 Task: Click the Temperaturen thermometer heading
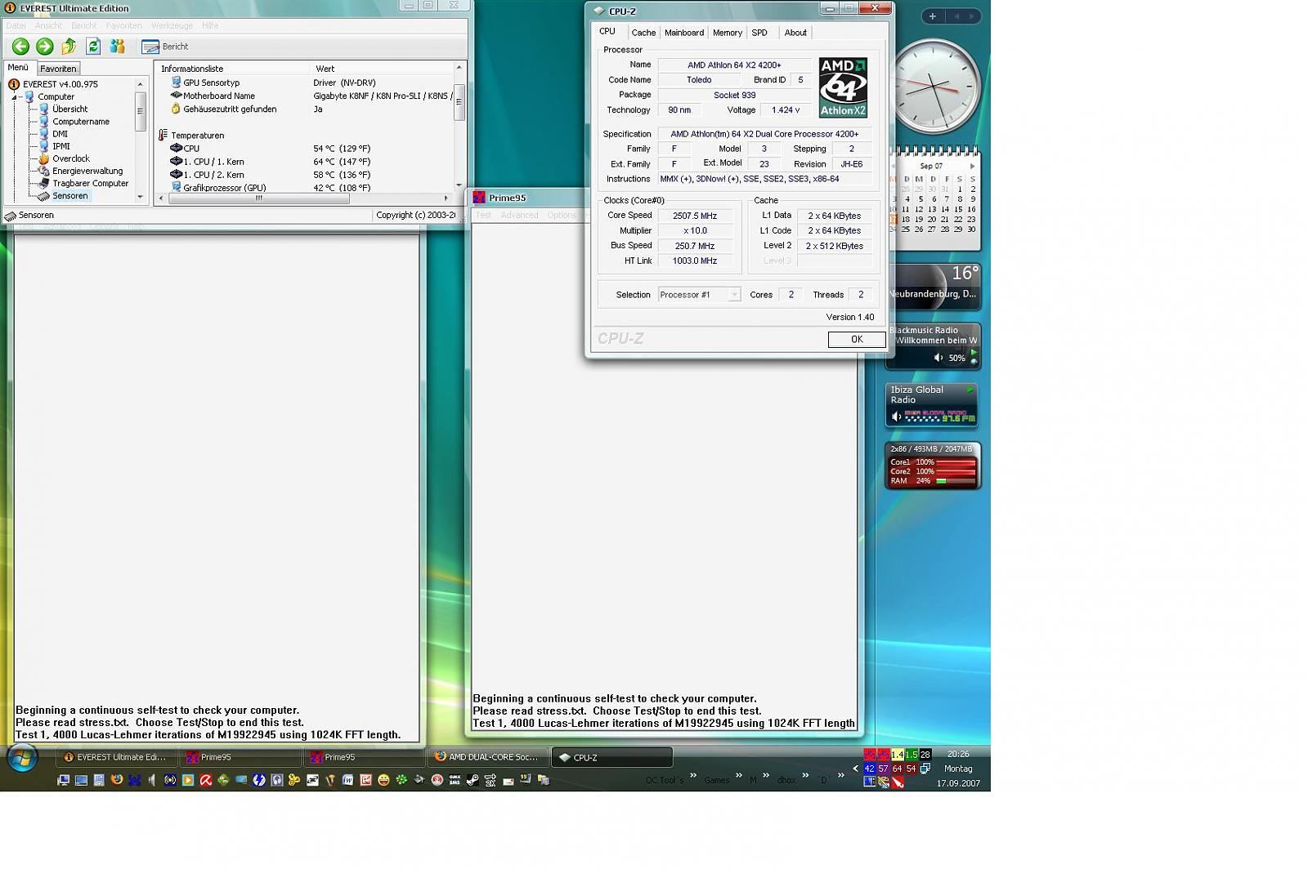(x=192, y=136)
